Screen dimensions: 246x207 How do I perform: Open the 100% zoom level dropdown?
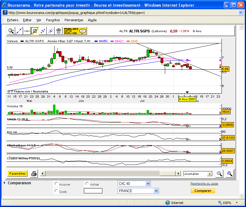pos(237,203)
